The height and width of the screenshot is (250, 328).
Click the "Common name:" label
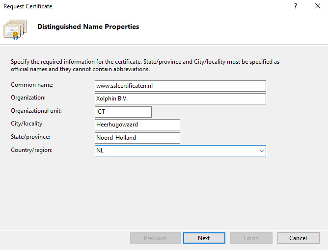(32, 85)
